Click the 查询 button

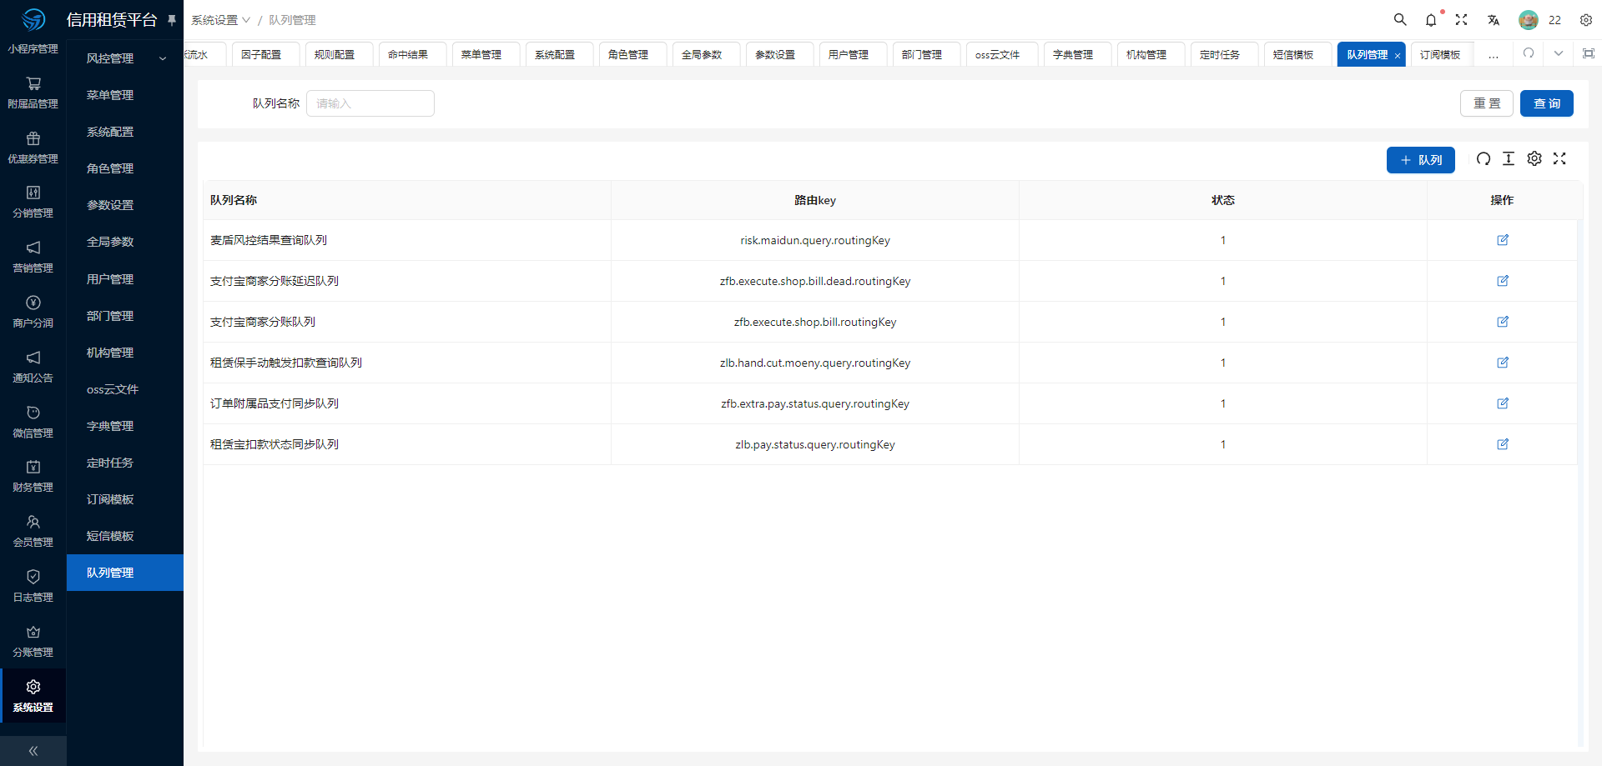click(1547, 103)
